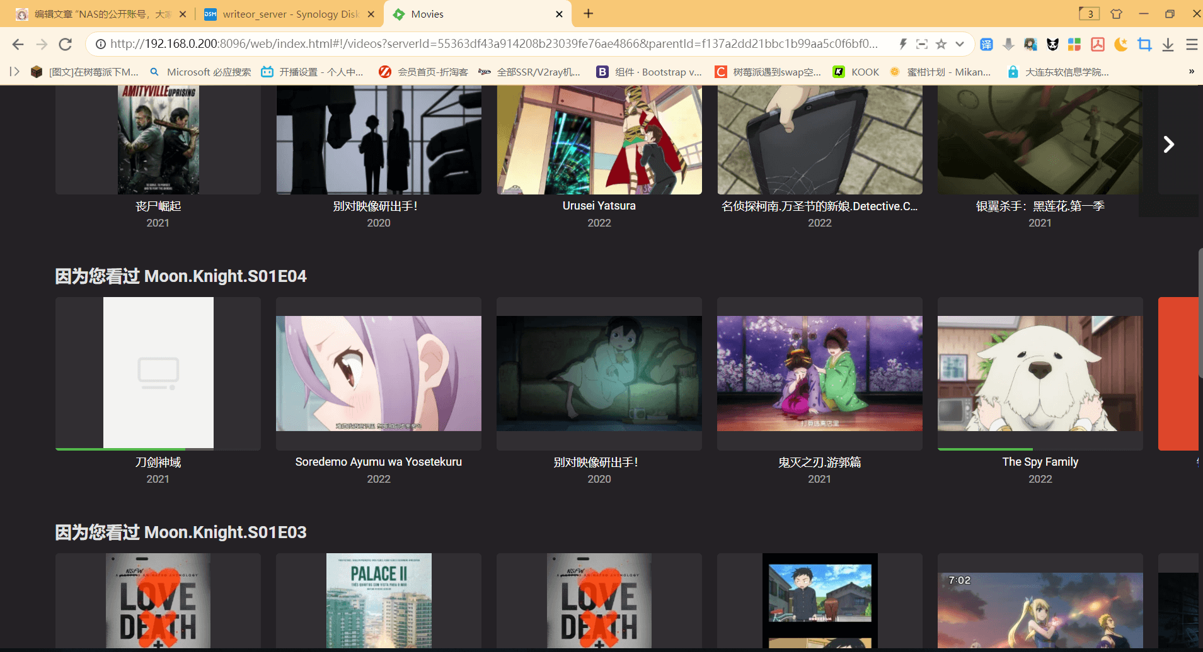Open the 会员首页-折淘客 bookmark
Screen dimensions: 1203x652
click(x=423, y=72)
